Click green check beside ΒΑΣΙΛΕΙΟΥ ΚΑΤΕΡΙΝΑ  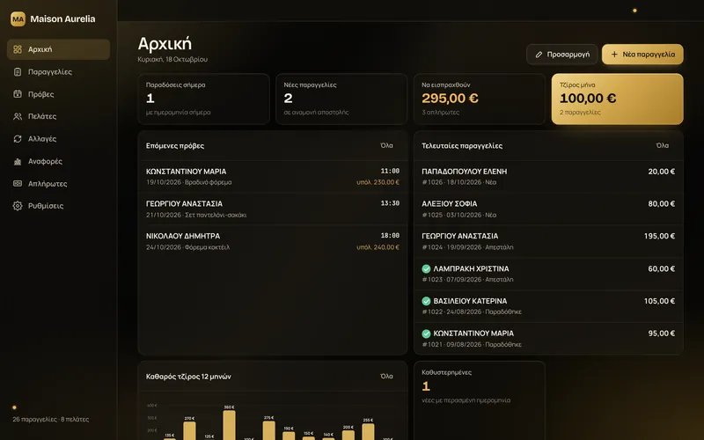point(426,301)
